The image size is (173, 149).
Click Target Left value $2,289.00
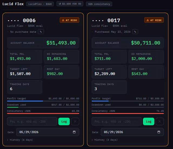click(105, 74)
